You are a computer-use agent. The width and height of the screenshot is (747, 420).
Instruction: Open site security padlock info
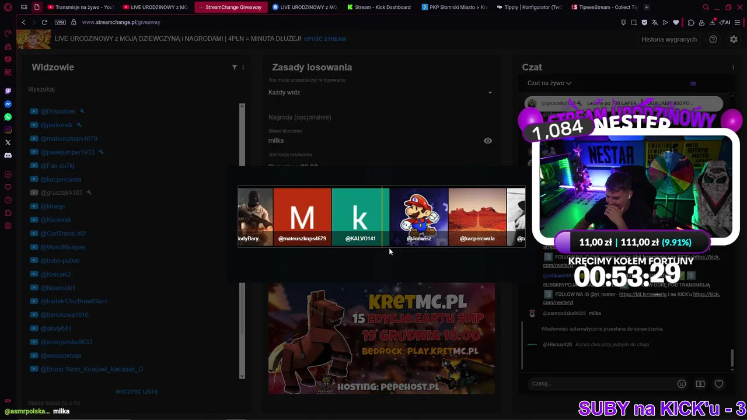point(74,22)
